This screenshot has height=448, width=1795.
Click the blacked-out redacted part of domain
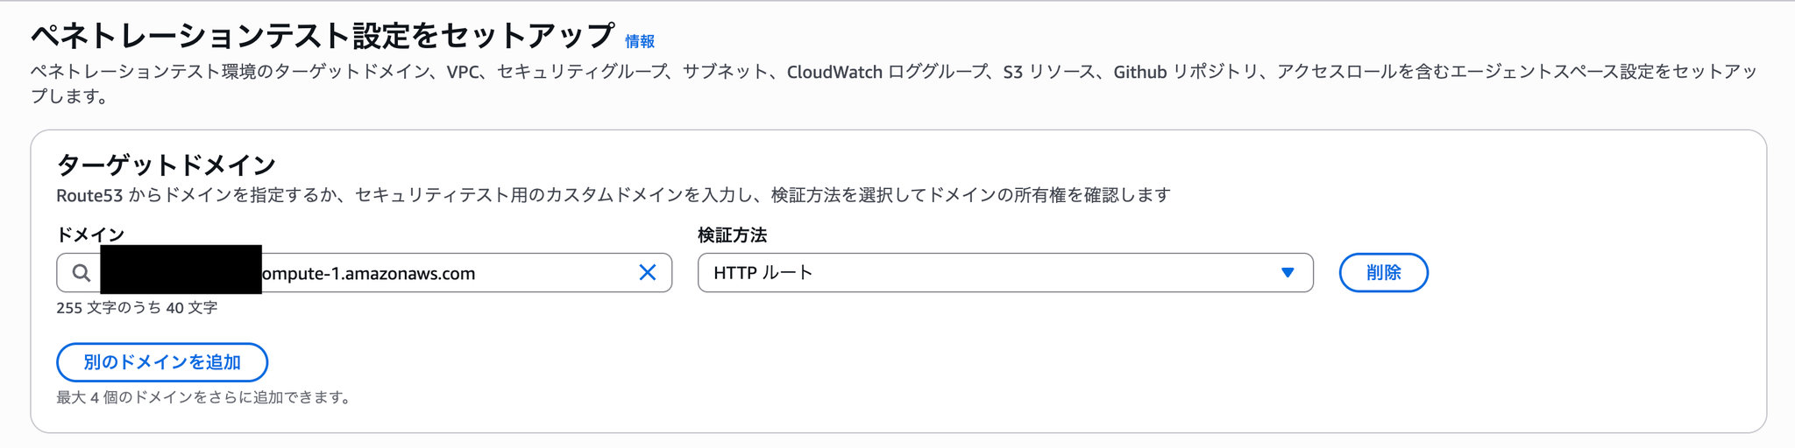coord(181,269)
